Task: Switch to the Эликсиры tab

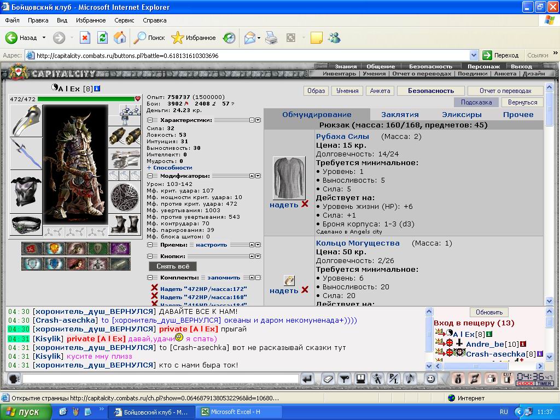Action: 462,115
